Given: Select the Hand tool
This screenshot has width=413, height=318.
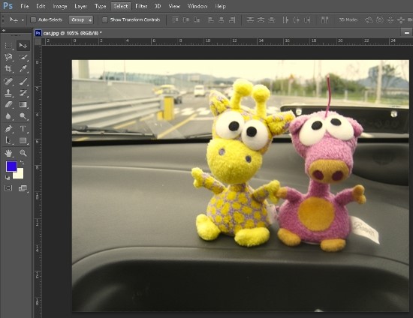Looking at the screenshot, I should 8,153.
